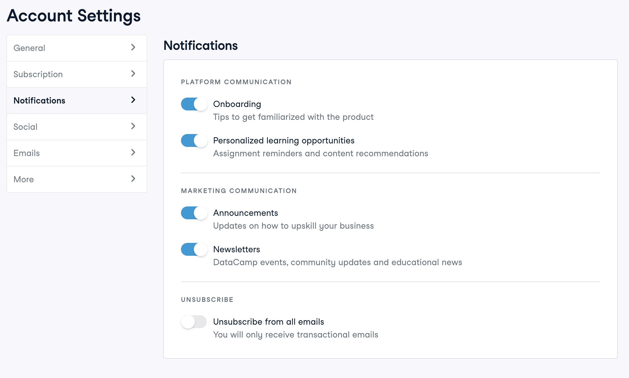
Task: Disable the Newsletters toggle
Action: pos(194,250)
